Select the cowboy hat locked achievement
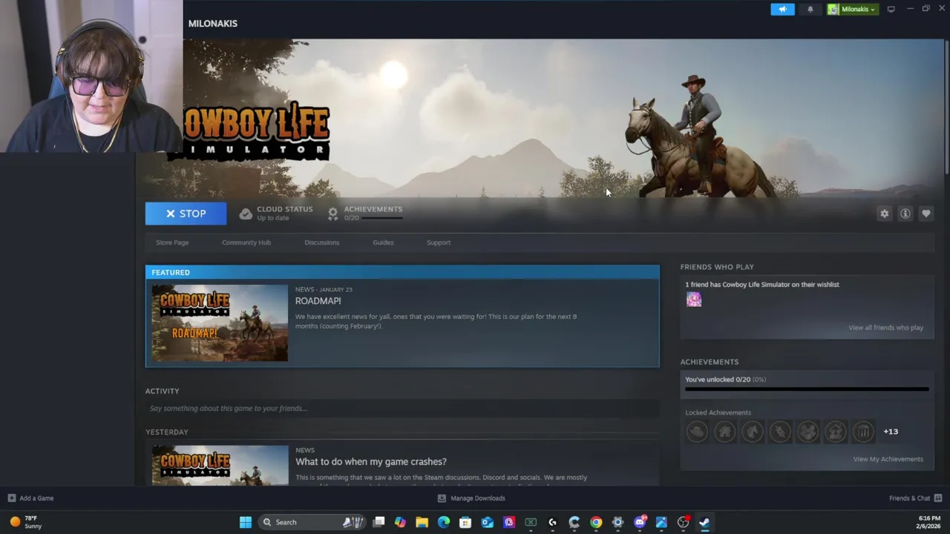This screenshot has width=950, height=534. point(697,432)
